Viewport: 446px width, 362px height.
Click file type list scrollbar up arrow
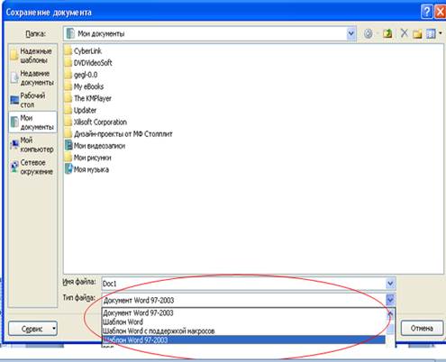390,314
